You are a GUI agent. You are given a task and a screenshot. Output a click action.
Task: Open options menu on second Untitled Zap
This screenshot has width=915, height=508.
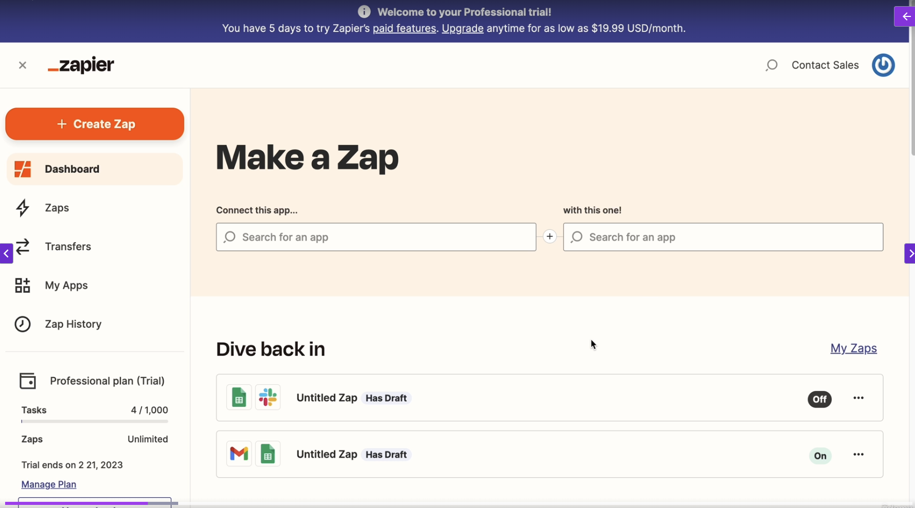tap(858, 454)
